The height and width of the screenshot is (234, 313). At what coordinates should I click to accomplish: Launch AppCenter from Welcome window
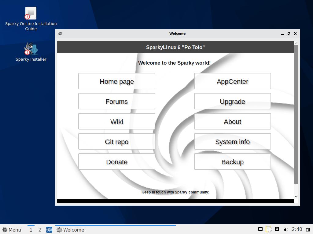(232, 81)
